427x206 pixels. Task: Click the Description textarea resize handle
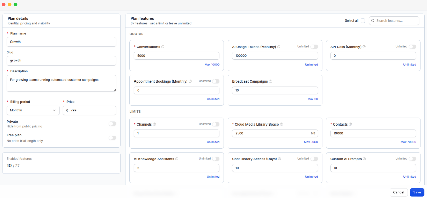[115, 90]
